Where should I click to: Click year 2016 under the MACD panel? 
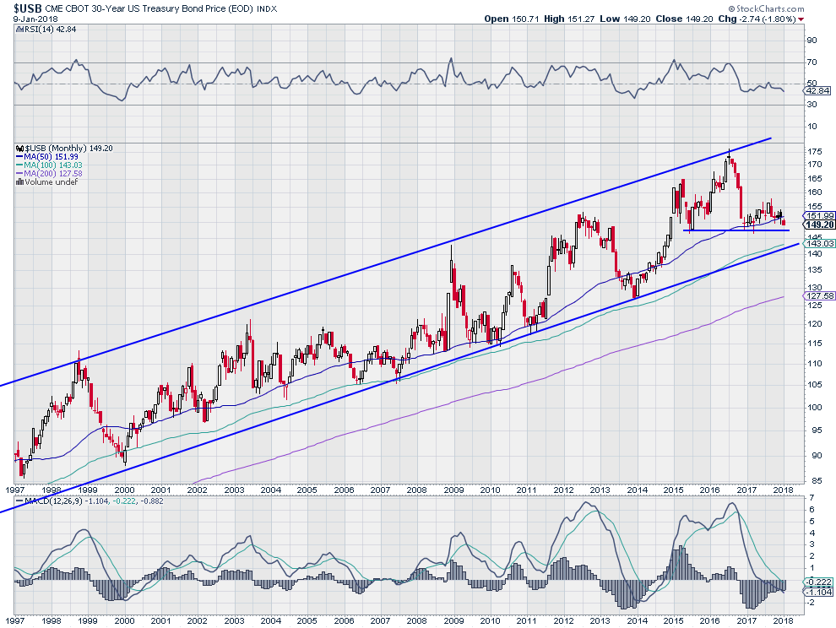709,620
